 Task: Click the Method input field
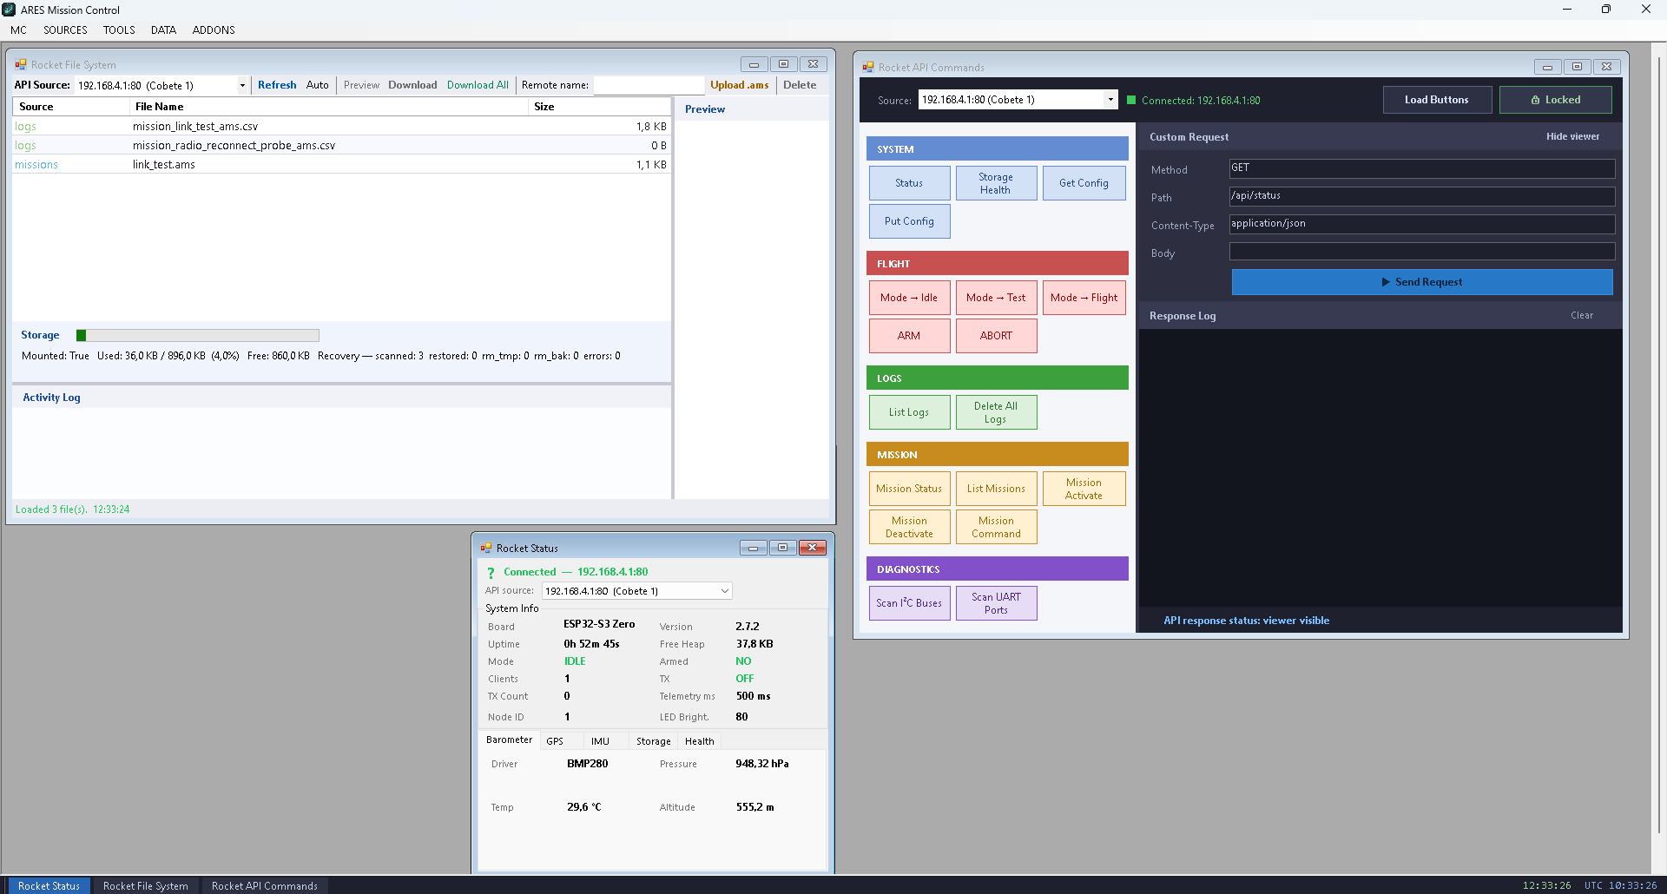[x=1421, y=168]
